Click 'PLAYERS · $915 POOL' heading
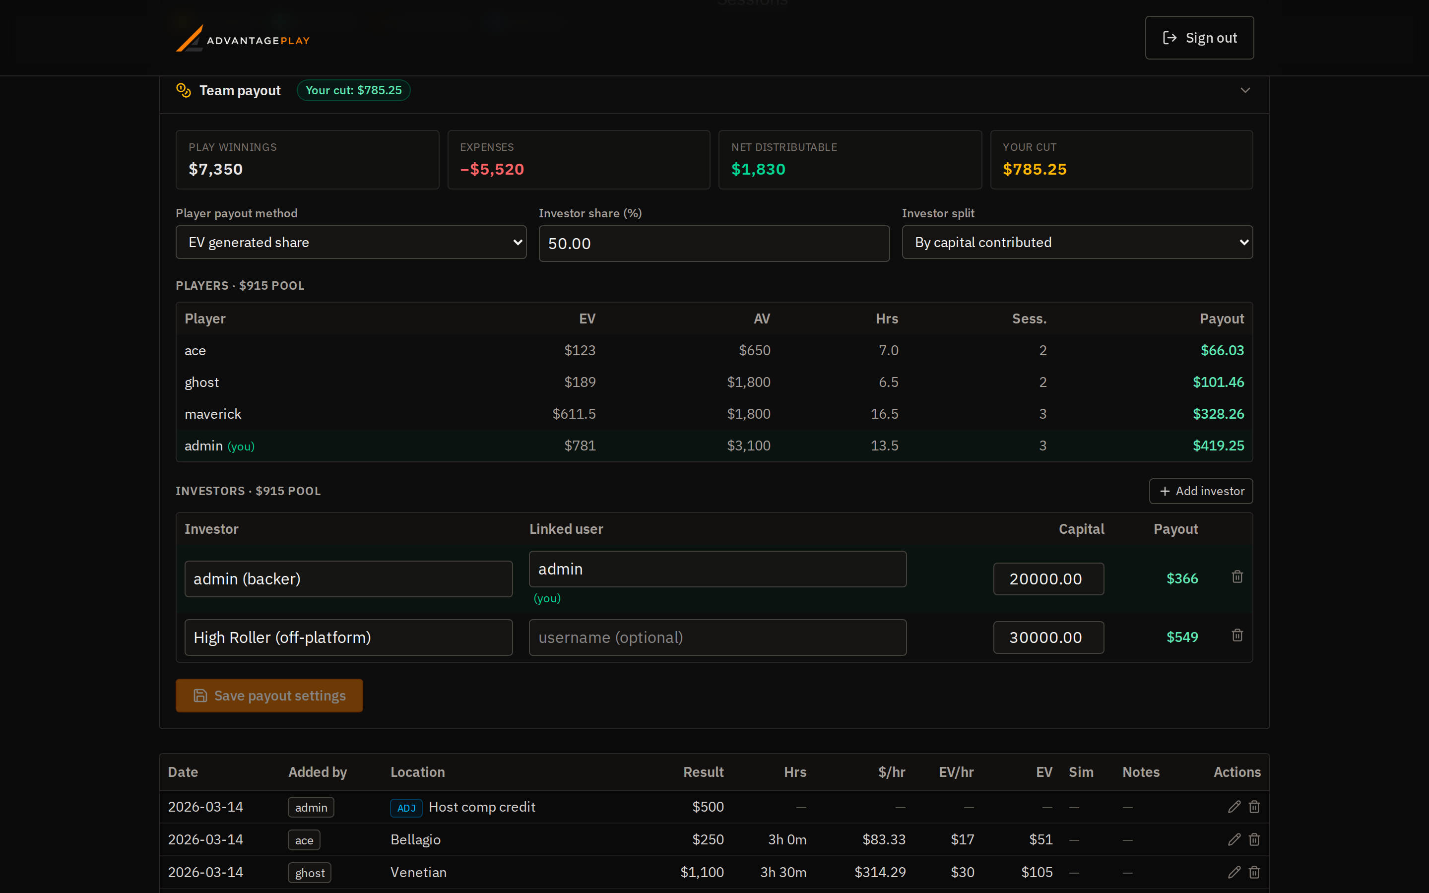Viewport: 1429px width, 893px height. [240, 286]
